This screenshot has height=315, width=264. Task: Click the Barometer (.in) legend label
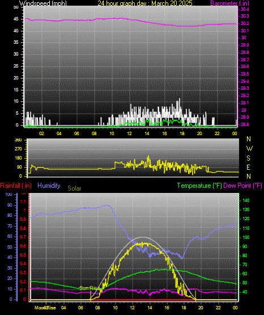pos(229,3)
